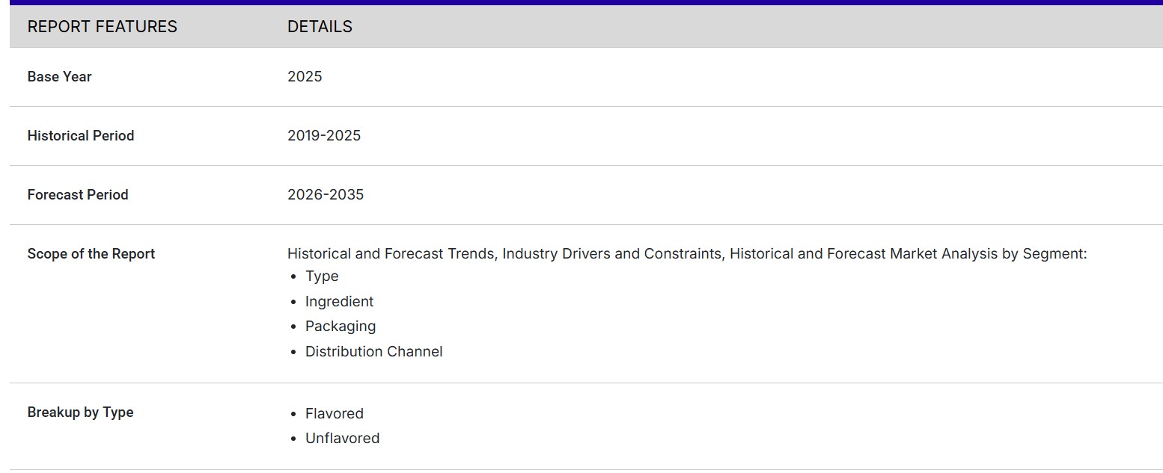The height and width of the screenshot is (473, 1163).
Task: Select the Historical Period row label
Action: click(x=81, y=136)
